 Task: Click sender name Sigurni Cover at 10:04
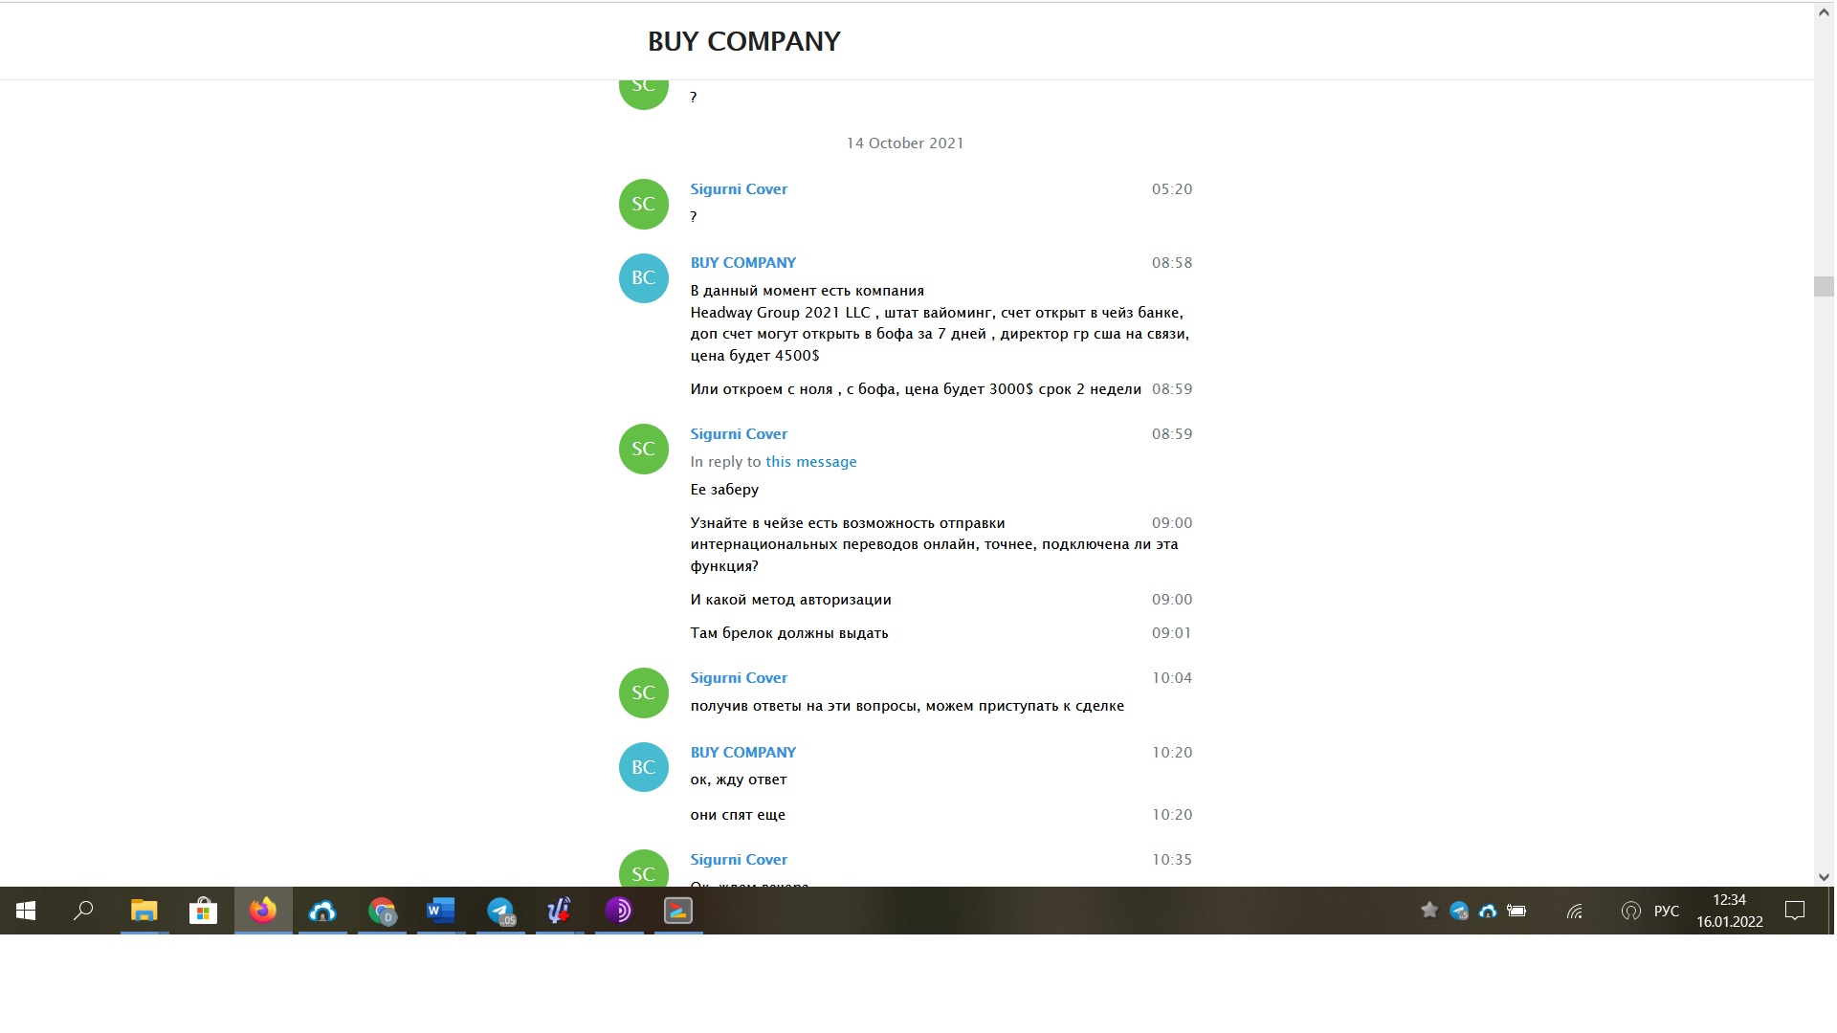click(x=739, y=678)
